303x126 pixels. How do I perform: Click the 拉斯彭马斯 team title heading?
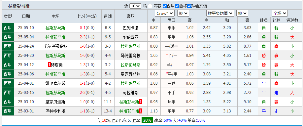tap(19, 6)
